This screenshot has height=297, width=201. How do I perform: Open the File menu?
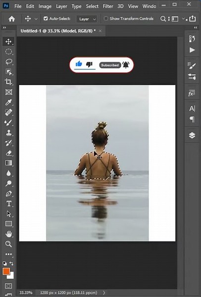coord(18,6)
